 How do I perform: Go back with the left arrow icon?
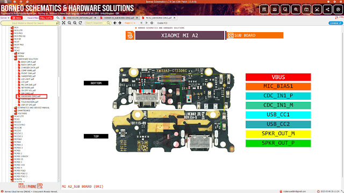[114, 23]
